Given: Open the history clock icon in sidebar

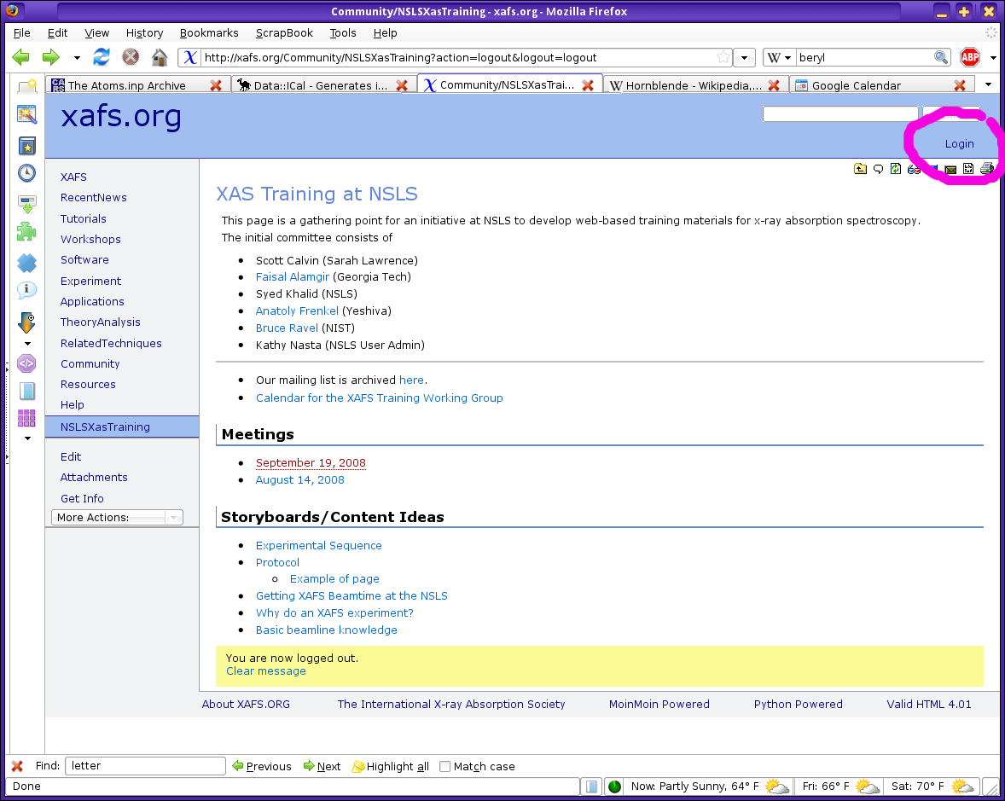Looking at the screenshot, I should point(26,173).
